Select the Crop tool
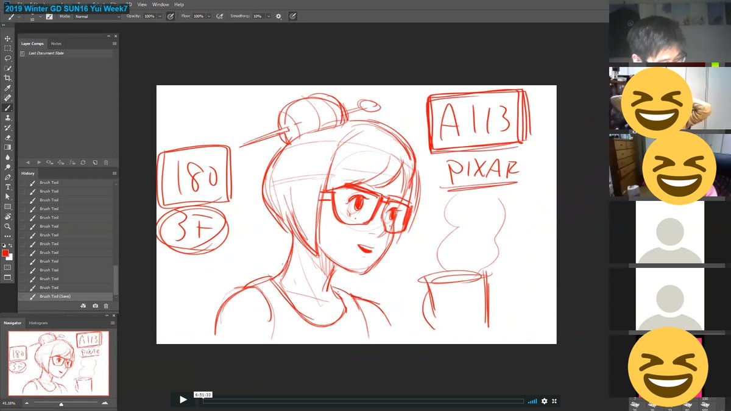This screenshot has height=411, width=731. point(8,78)
